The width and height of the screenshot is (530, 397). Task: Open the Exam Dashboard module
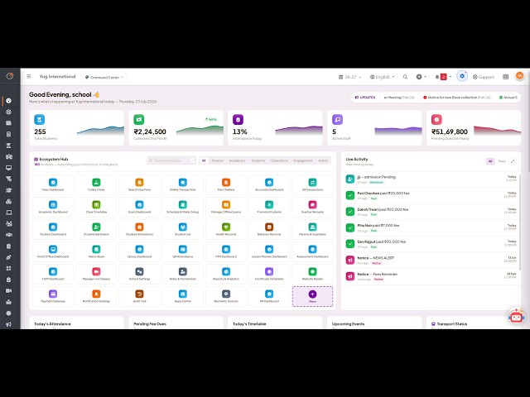point(139,207)
